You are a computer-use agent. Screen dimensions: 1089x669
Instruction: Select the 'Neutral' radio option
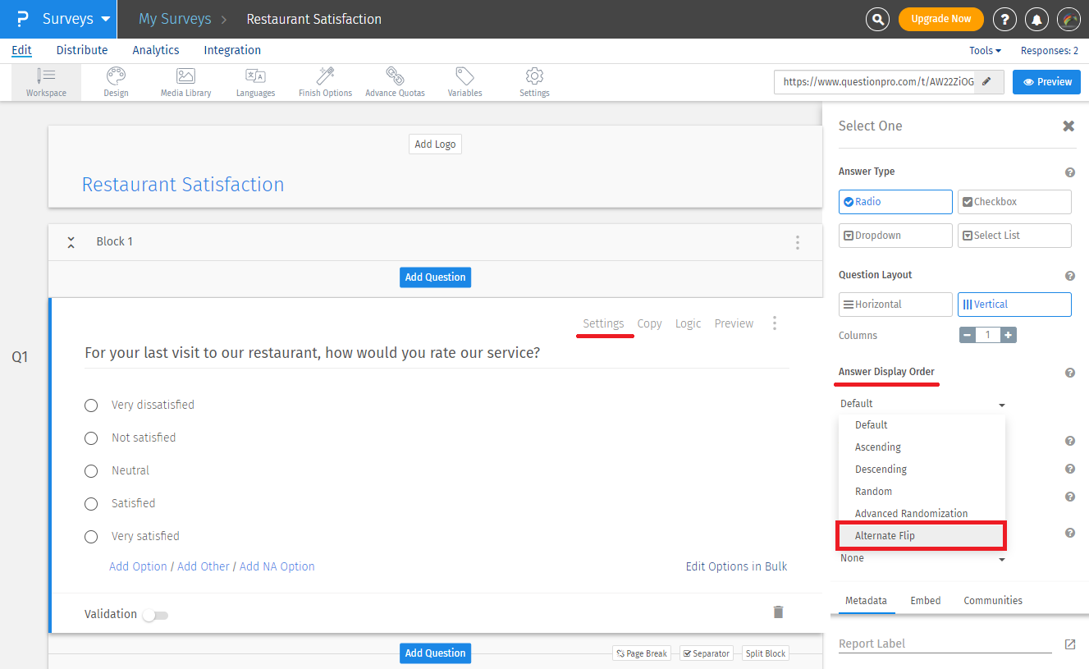[x=91, y=471]
